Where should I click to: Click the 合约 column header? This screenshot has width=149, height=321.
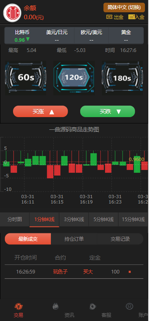pos(60,258)
